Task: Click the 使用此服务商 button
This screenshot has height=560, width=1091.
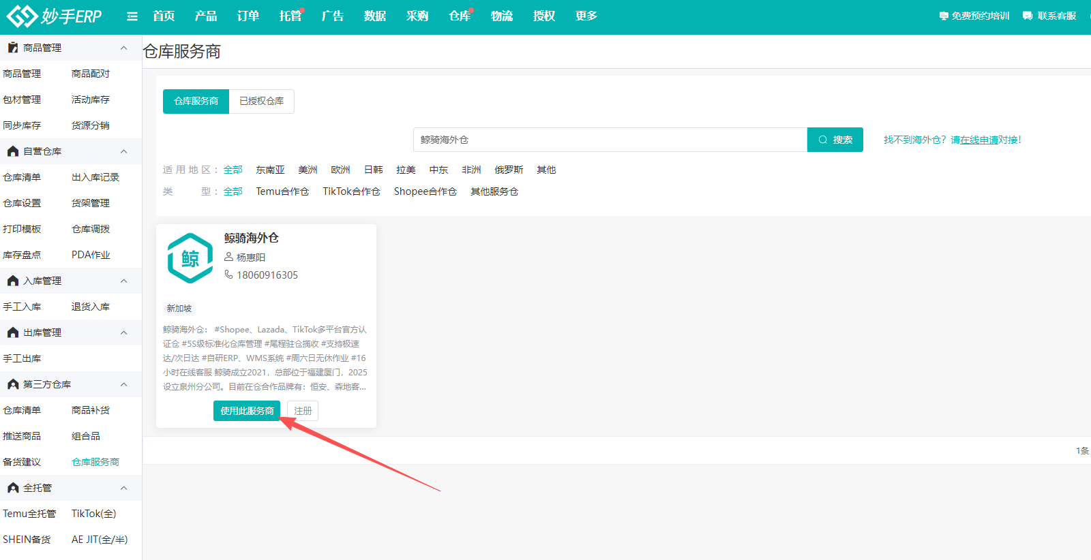Action: pos(247,411)
